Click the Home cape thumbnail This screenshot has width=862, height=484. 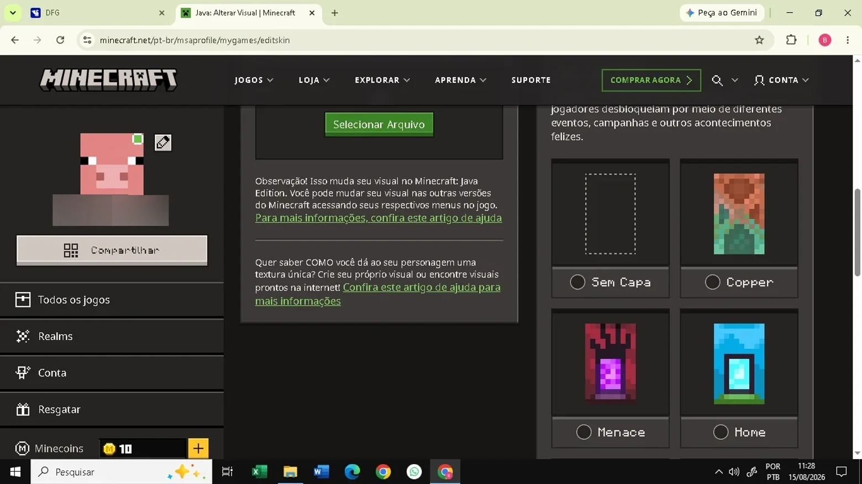739,363
